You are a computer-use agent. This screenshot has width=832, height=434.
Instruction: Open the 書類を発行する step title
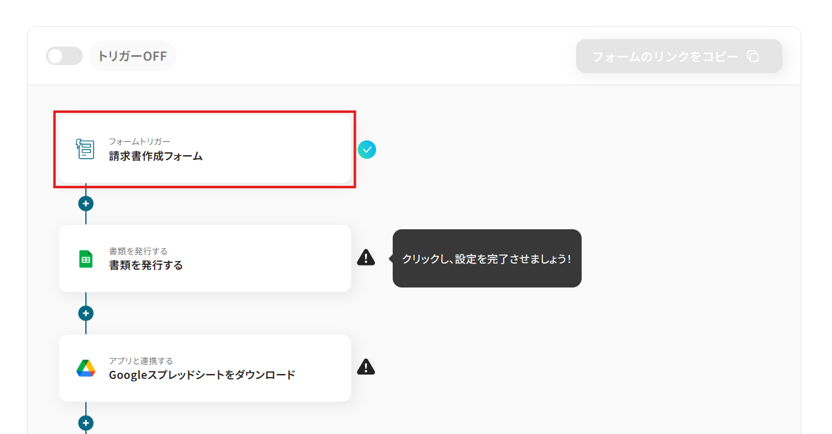tap(146, 265)
